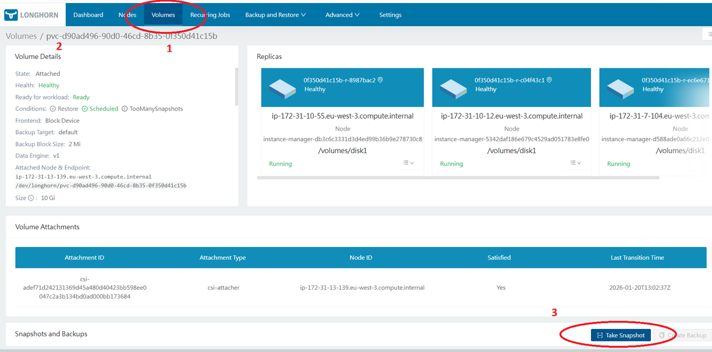Click the 'Attached' state value
The height and width of the screenshot is (352, 712).
point(48,74)
